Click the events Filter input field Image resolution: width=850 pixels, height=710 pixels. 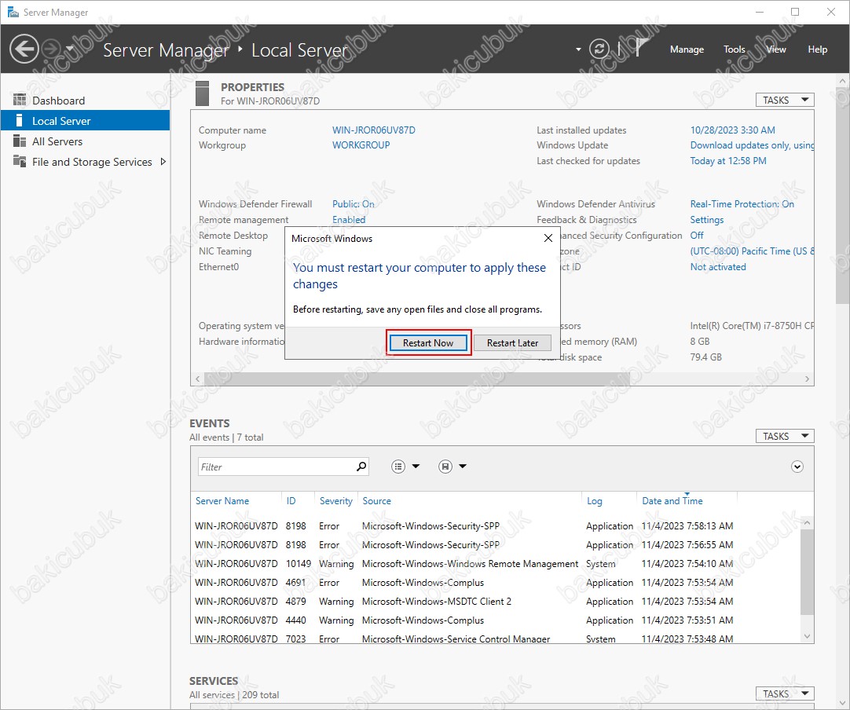[x=277, y=467]
